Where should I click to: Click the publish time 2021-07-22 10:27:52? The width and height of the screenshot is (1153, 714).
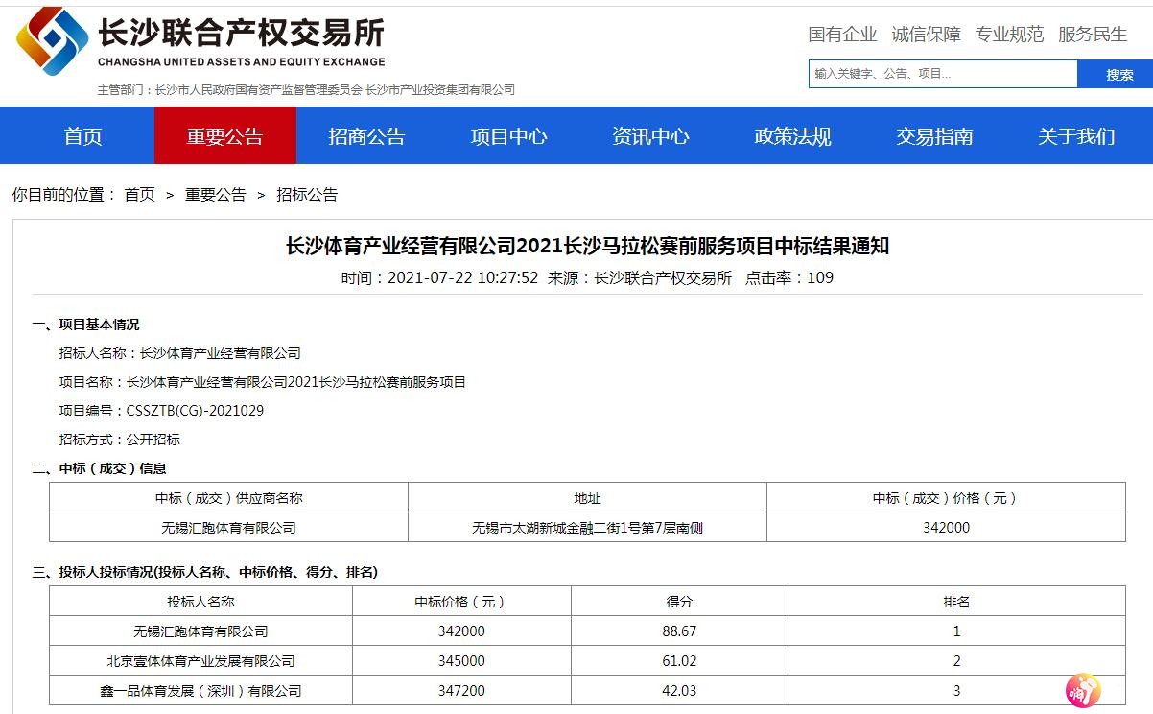pyautogui.click(x=462, y=278)
